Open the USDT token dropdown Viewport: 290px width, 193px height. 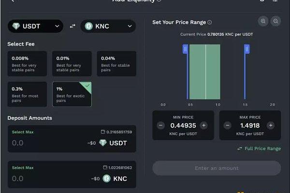pos(35,26)
